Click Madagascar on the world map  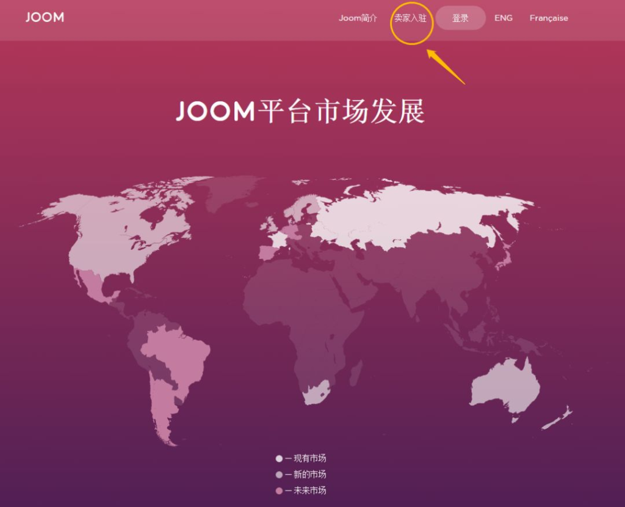tap(356, 373)
